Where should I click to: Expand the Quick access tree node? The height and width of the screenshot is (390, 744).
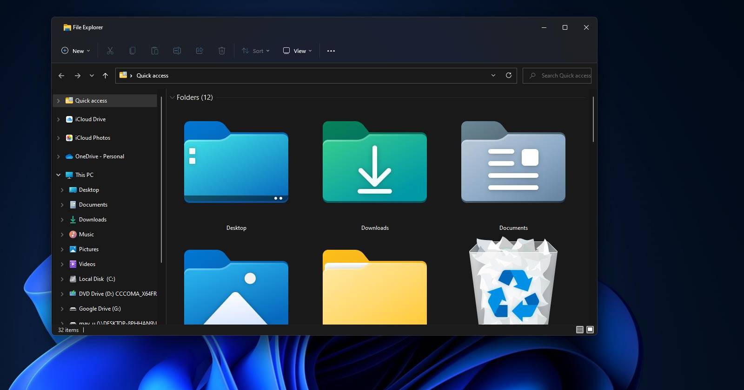pos(58,101)
